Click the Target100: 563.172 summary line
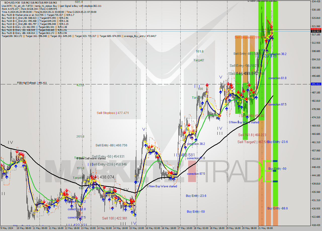 click(79, 36)
